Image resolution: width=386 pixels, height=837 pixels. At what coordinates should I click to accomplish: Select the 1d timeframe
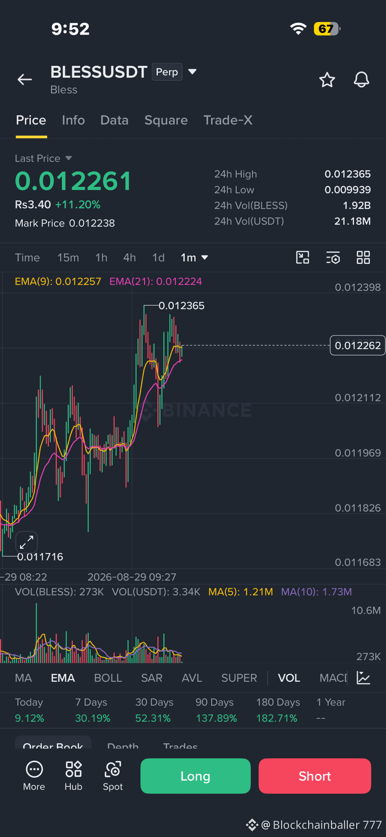coord(159,257)
